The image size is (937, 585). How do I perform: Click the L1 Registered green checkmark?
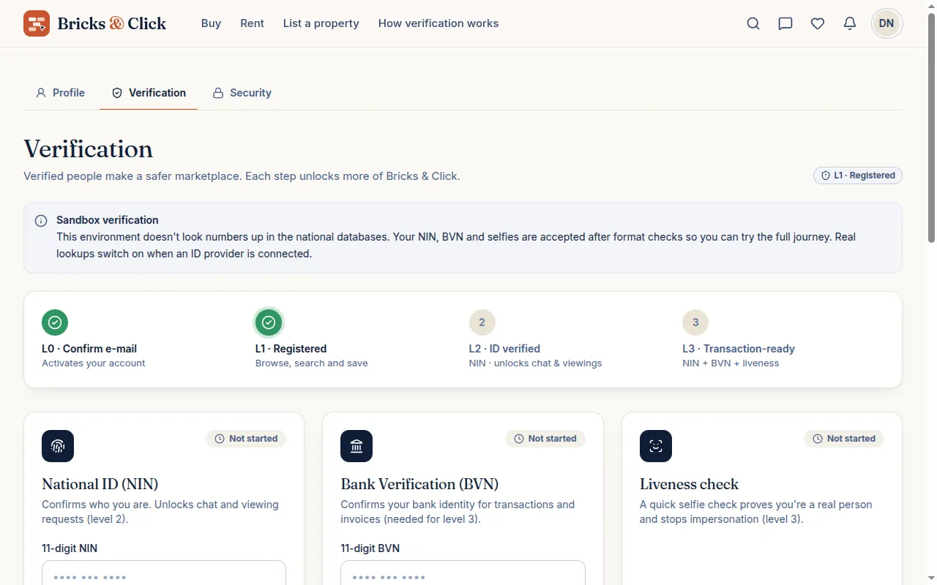click(x=269, y=322)
